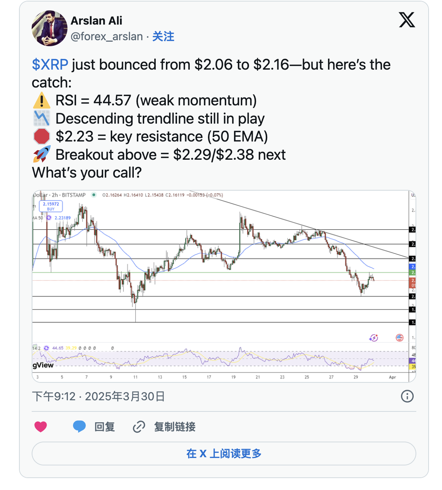This screenshot has height=490, width=442.
Task: Click the X logo in the corner
Action: [x=407, y=20]
